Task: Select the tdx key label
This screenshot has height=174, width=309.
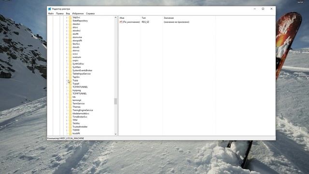Action: (74, 97)
